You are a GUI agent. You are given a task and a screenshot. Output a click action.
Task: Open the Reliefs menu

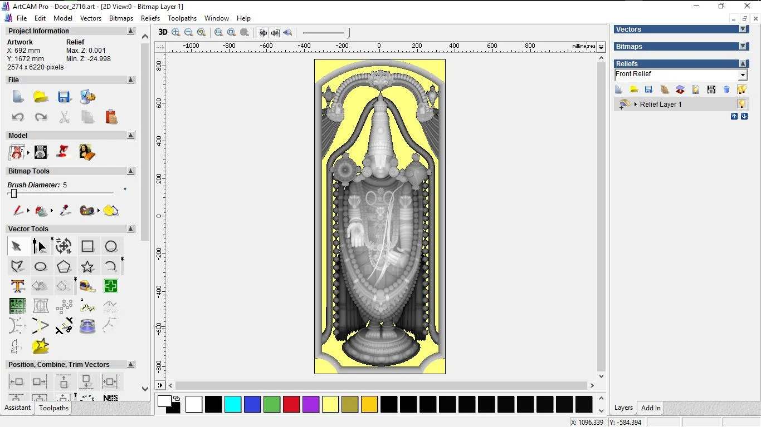tap(150, 18)
